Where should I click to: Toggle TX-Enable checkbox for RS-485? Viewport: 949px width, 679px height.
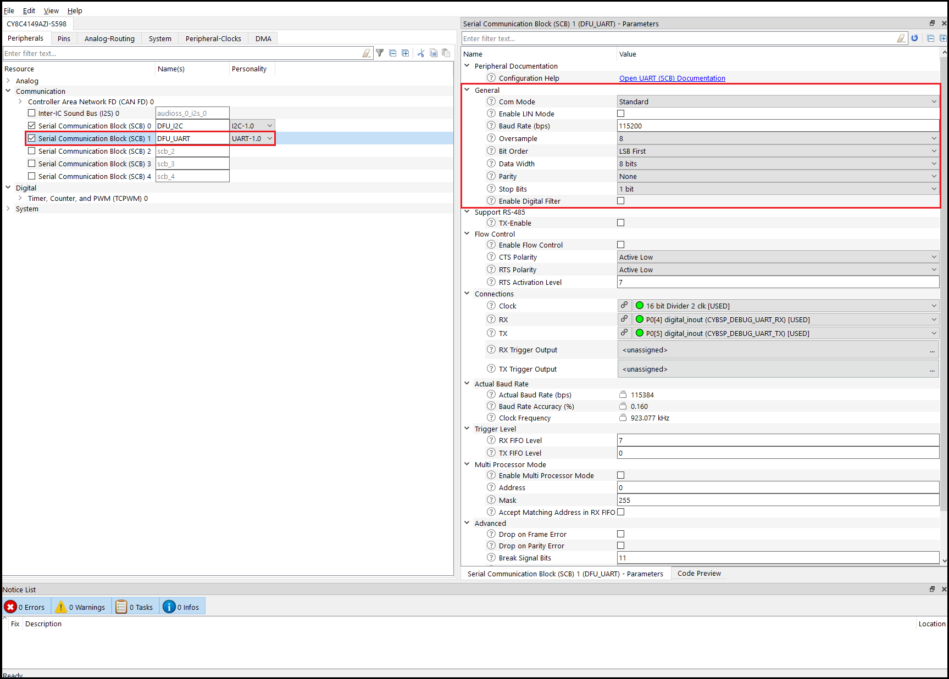coord(621,223)
